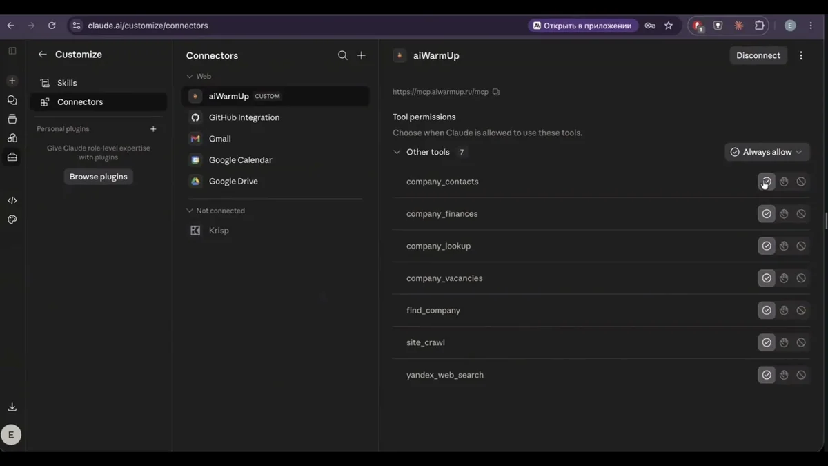Click the Browse plugins button
828x466 pixels.
[99, 177]
